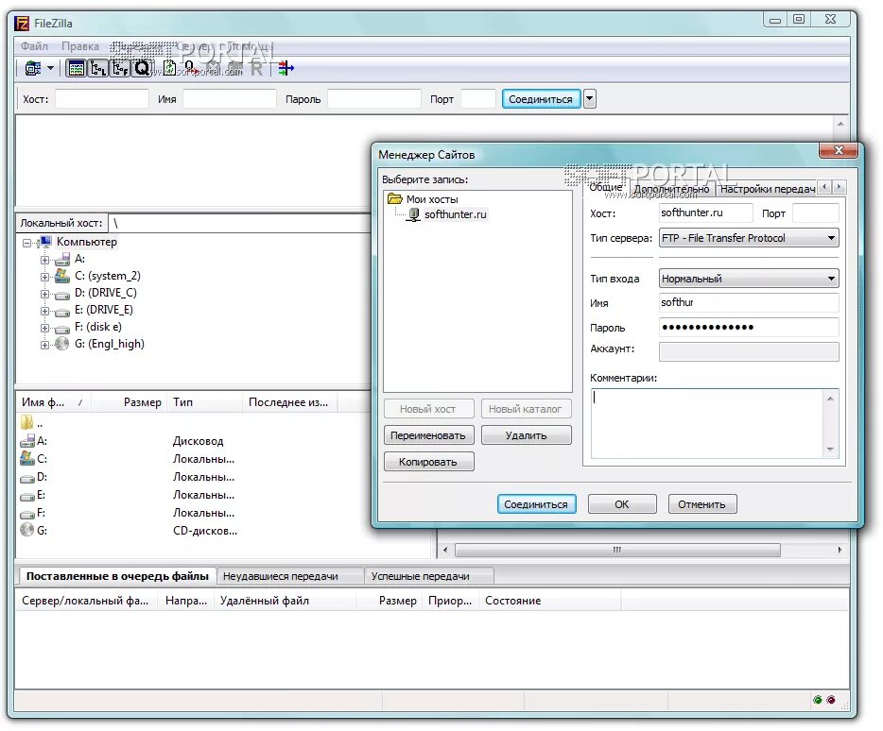Viewport: 883px width, 731px height.
Task: Click the quick connect Хост input field
Action: tap(102, 99)
